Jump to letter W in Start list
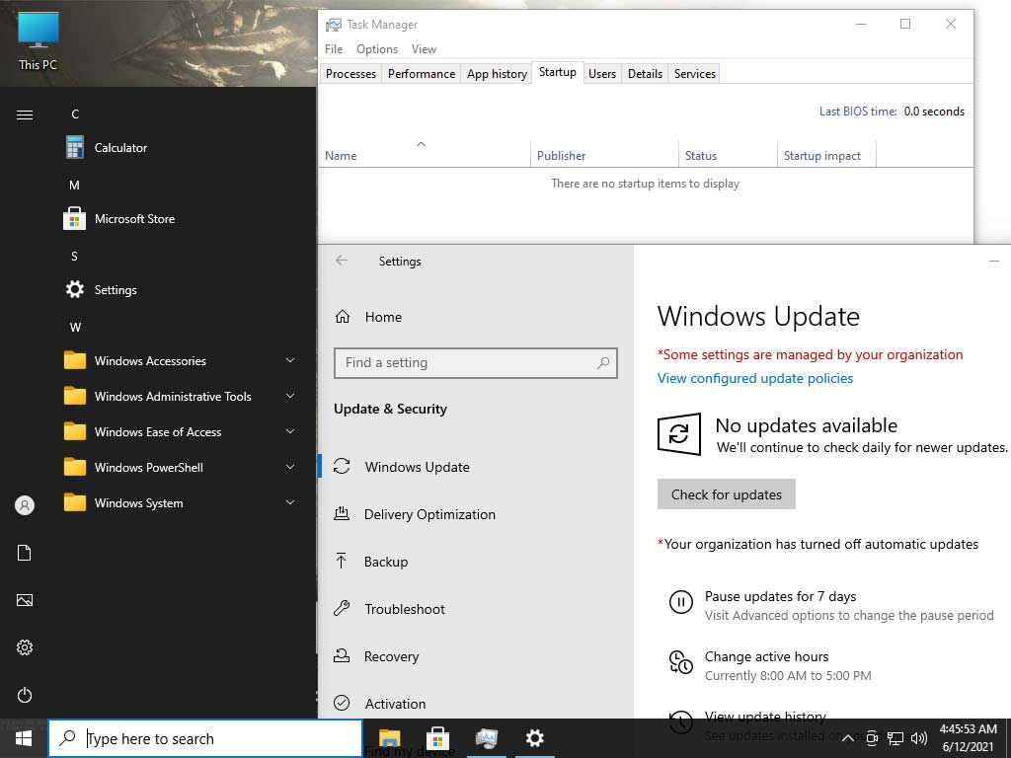1011x758 pixels. pyautogui.click(x=75, y=327)
